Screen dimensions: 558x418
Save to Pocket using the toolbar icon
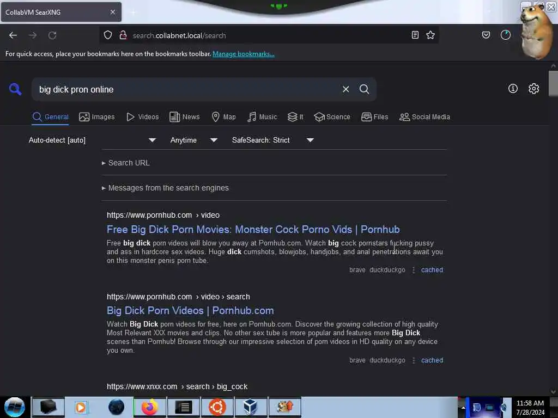pyautogui.click(x=486, y=35)
